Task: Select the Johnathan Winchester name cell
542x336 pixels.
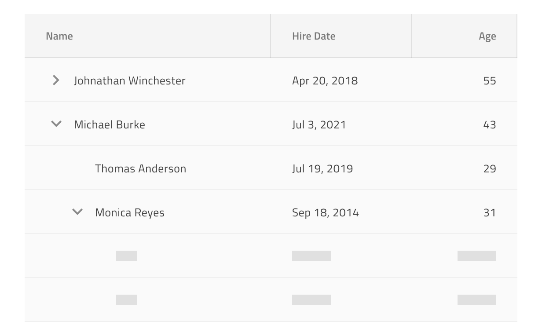Action: tap(147, 80)
